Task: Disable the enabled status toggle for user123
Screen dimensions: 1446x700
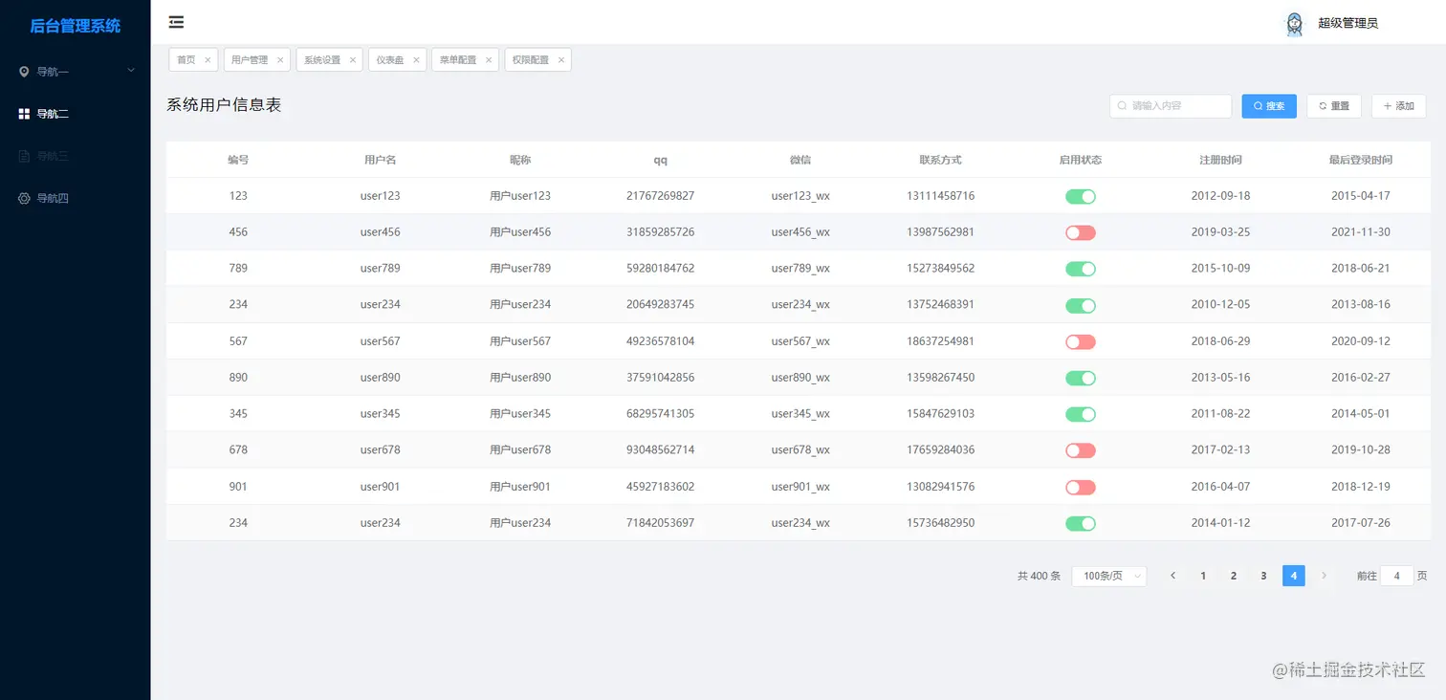Action: tap(1080, 196)
